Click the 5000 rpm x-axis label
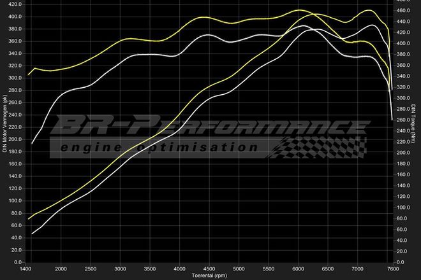 click(239, 268)
